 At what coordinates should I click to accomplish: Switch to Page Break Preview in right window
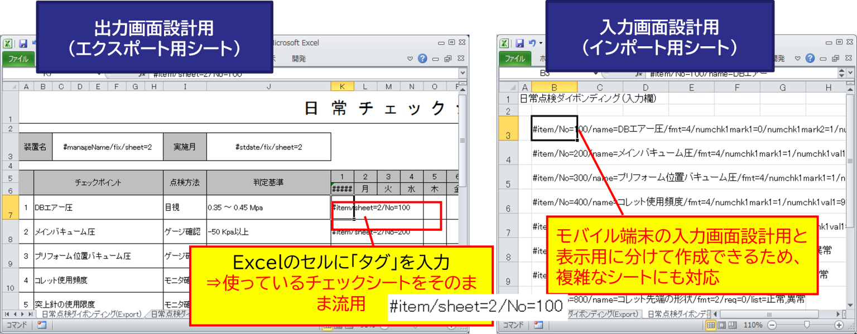coord(733,325)
